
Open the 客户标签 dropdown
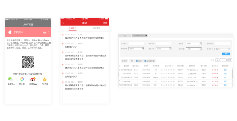[194, 49]
